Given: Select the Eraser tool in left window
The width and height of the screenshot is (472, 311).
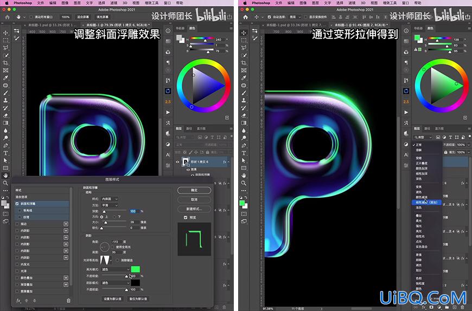Looking at the screenshot, I should pyautogui.click(x=6, y=115).
